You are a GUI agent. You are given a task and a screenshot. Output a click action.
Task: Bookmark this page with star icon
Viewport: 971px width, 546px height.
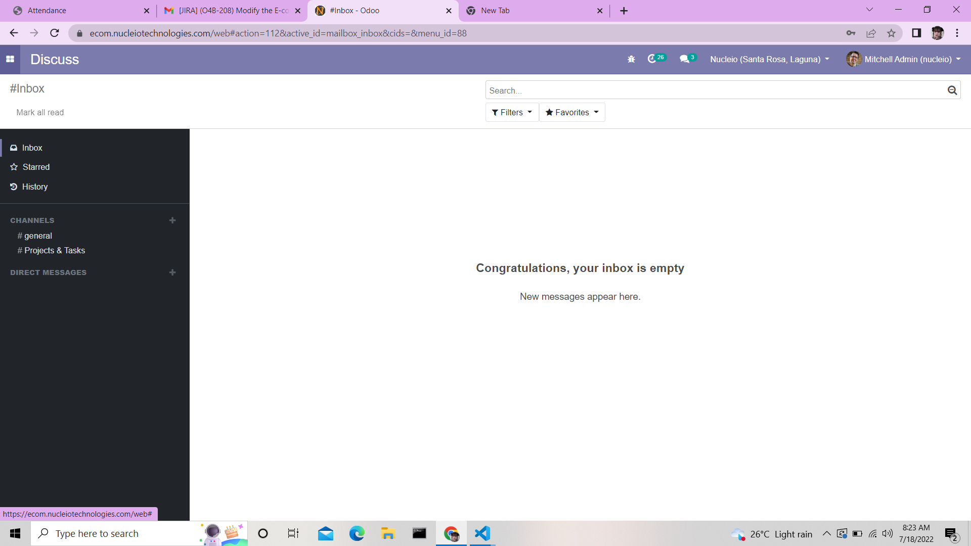coord(891,33)
